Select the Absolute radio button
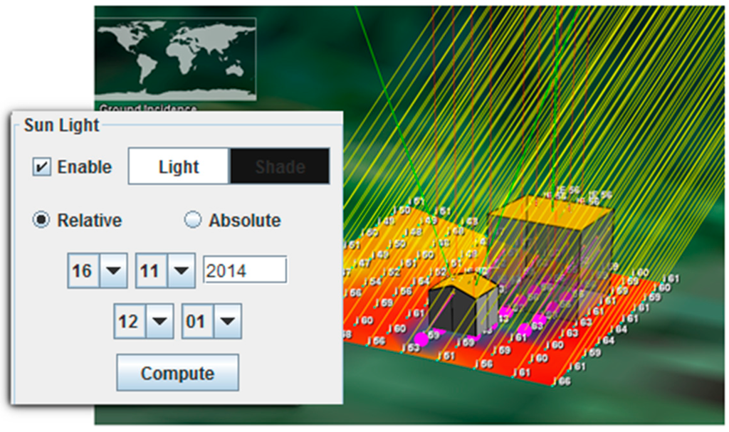 click(x=193, y=221)
